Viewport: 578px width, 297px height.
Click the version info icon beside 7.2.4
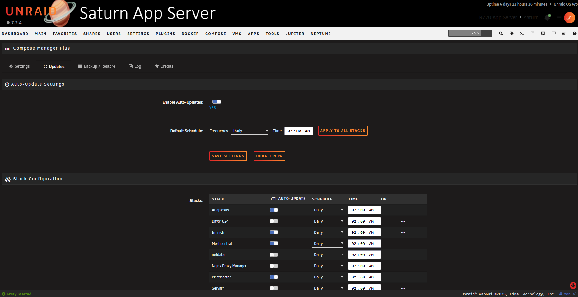[x=8, y=23]
